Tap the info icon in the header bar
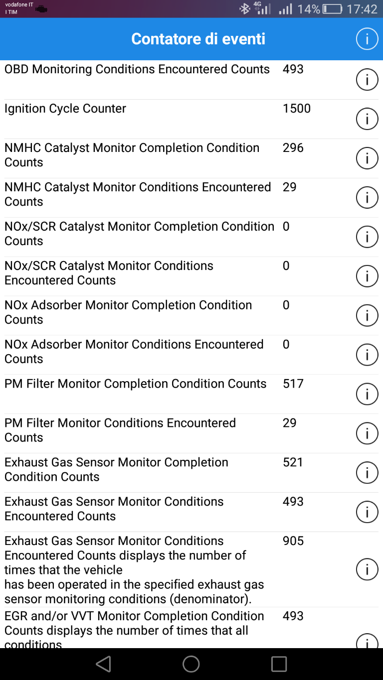This screenshot has width=383, height=680. tap(367, 39)
